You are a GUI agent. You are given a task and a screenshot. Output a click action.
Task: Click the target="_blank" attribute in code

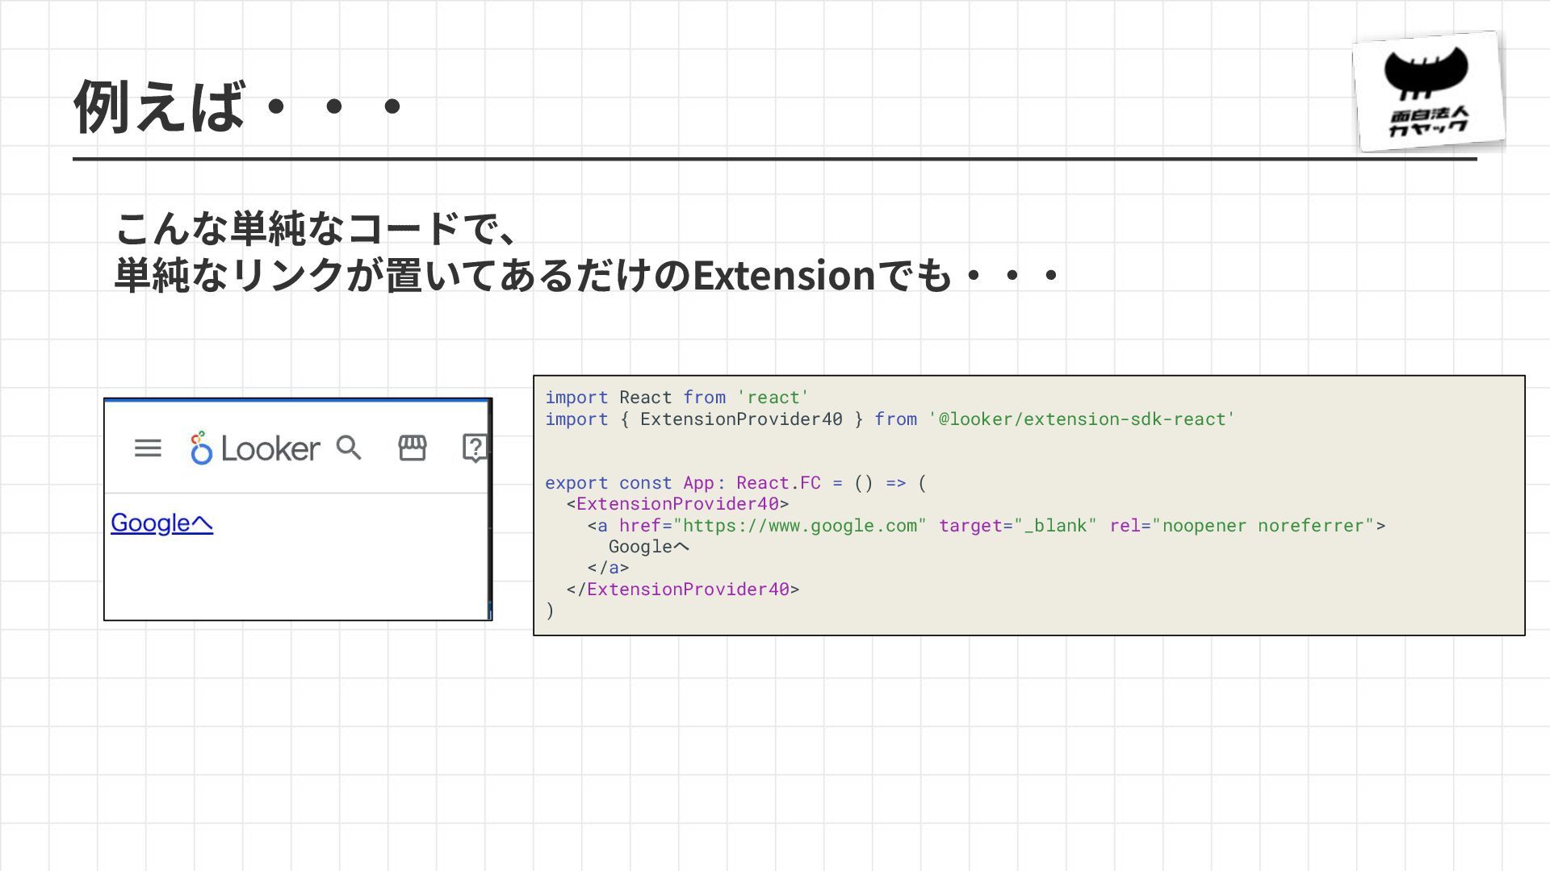point(1017,526)
